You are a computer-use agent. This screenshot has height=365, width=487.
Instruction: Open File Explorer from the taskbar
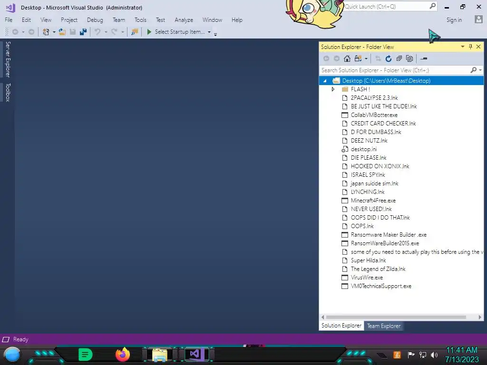pyautogui.click(x=160, y=355)
